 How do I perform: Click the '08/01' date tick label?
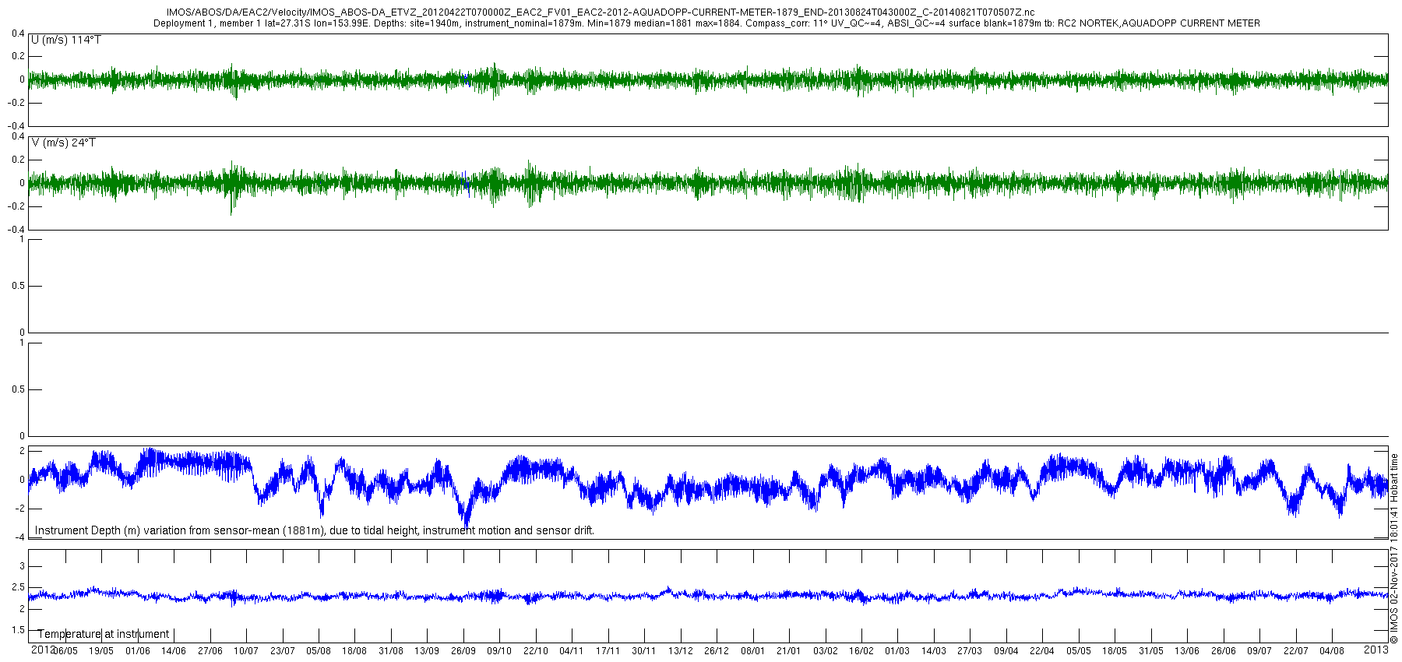(753, 651)
